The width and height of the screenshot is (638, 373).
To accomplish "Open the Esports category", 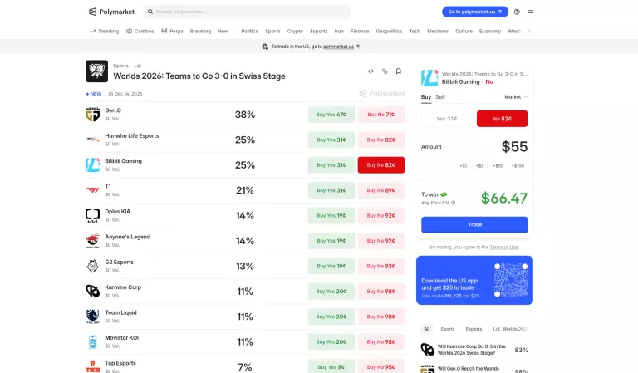I will tap(319, 31).
